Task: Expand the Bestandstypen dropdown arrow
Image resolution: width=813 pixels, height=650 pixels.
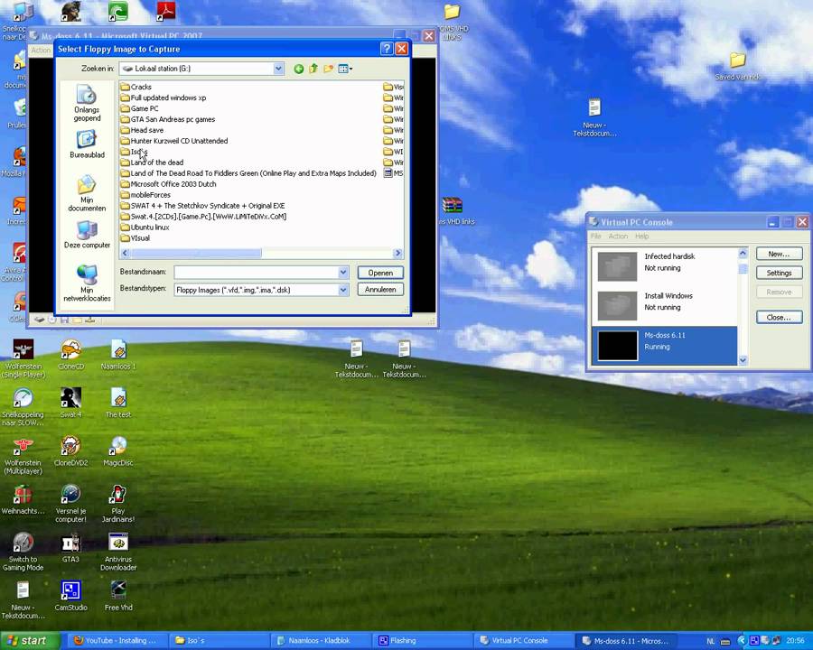Action: tap(343, 290)
